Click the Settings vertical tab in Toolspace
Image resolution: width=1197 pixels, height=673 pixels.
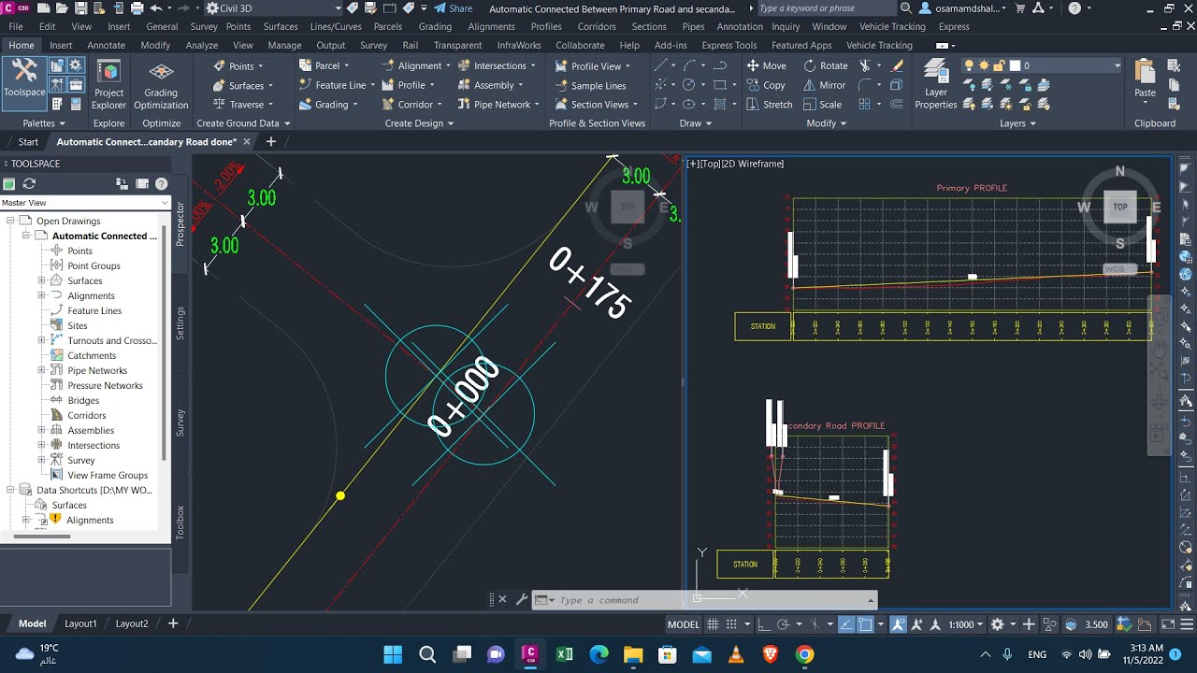(180, 322)
